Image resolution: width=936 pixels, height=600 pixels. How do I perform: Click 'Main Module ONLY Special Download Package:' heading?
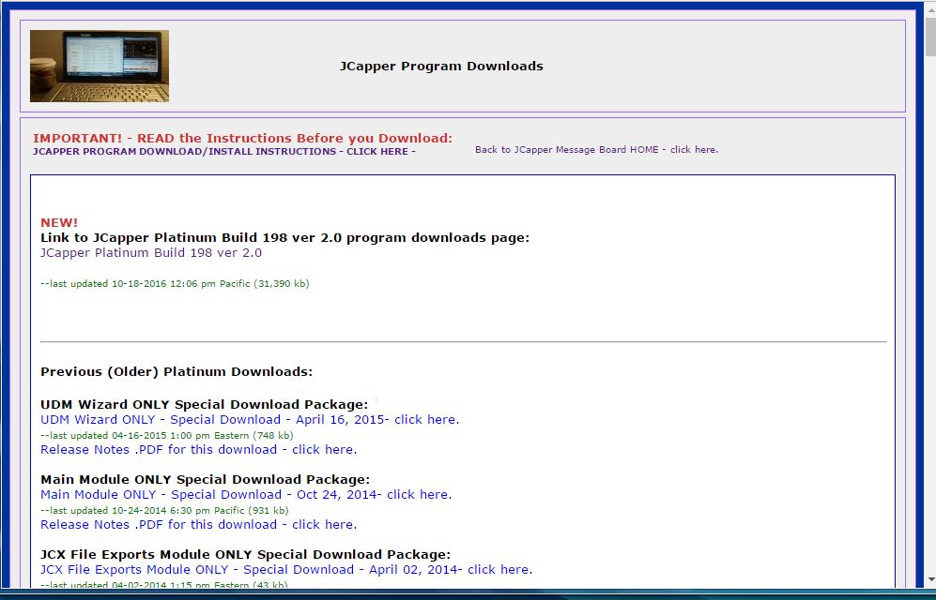coord(205,480)
